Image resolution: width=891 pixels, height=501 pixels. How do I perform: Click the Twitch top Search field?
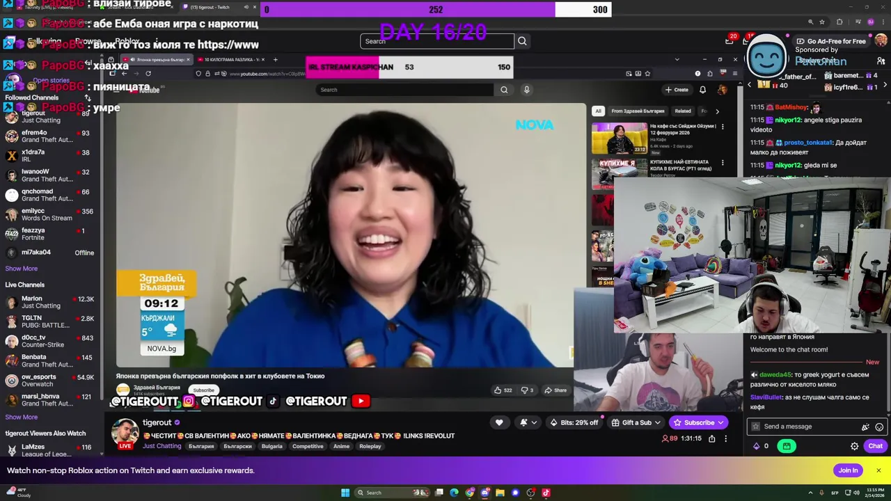[437, 41]
